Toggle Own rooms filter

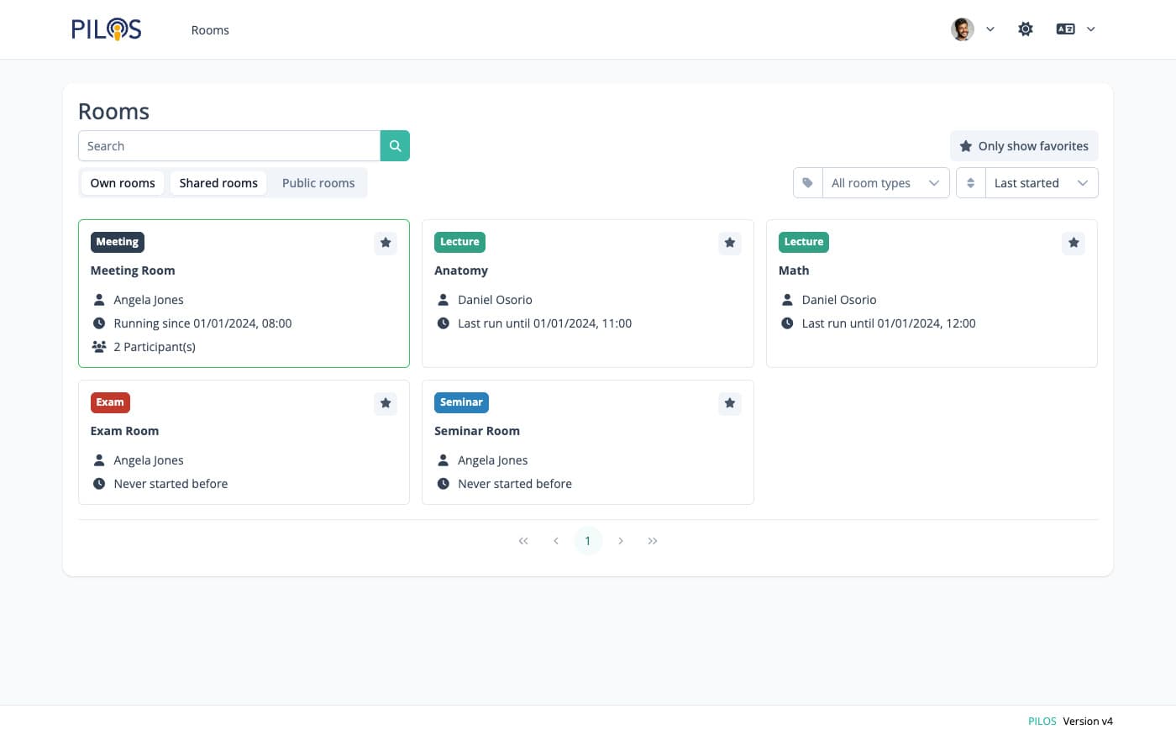[x=123, y=183]
